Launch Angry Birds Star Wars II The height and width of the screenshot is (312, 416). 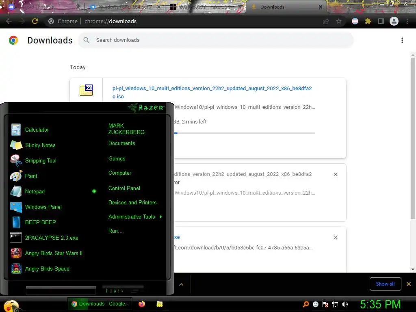54,253
